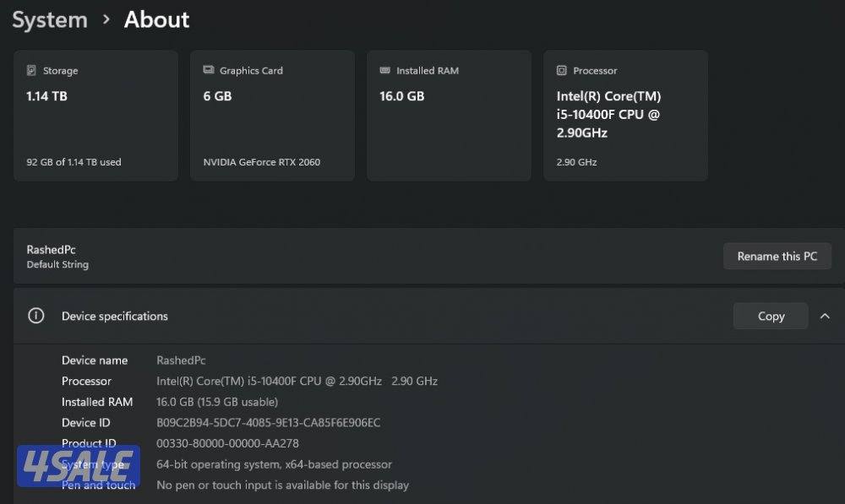Click the breadcrumb arrow after System
Image resolution: width=845 pixels, height=504 pixels.
pyautogui.click(x=106, y=19)
